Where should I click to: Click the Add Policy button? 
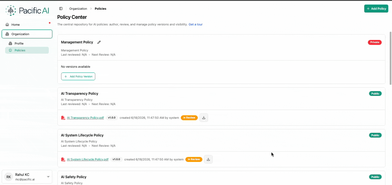(376, 9)
